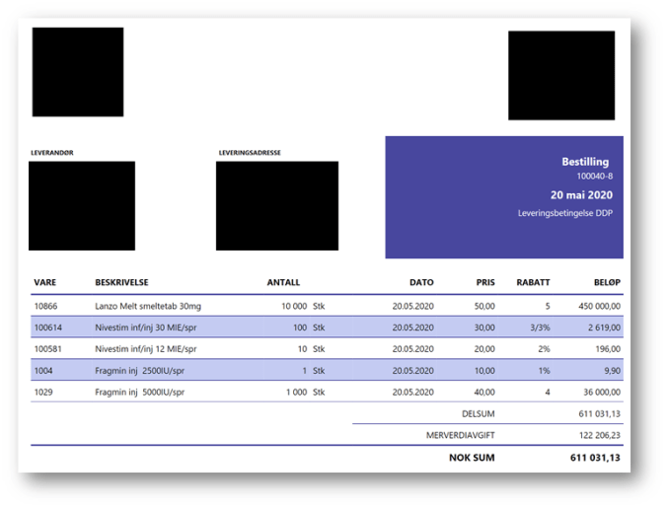The height and width of the screenshot is (509, 667).
Task: Select the 450 000,00 amount cell
Action: [592, 306]
